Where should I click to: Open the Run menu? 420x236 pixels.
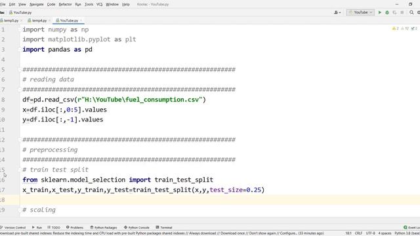(78, 5)
